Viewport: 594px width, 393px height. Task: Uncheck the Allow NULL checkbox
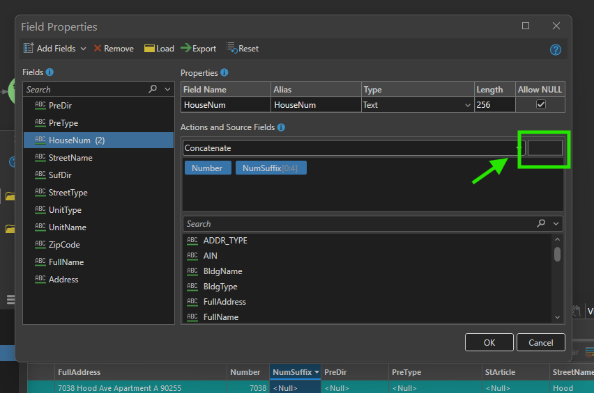[x=540, y=104]
